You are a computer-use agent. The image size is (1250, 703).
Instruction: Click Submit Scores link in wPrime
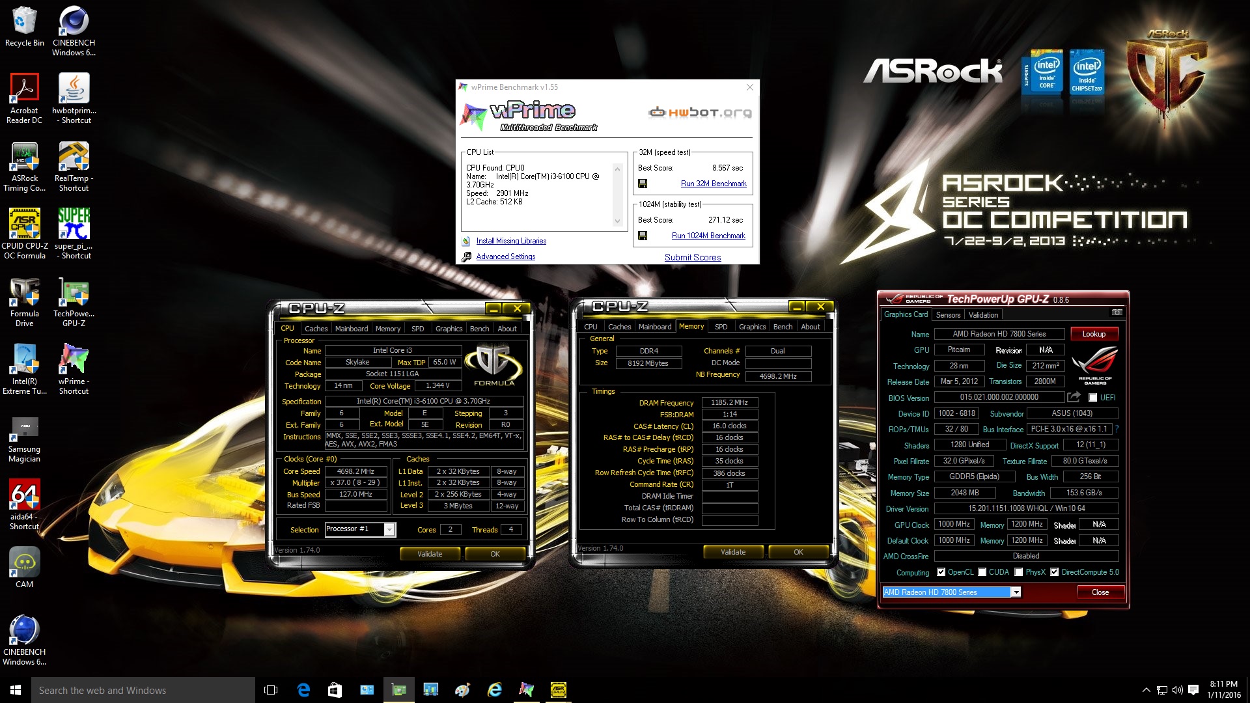pyautogui.click(x=693, y=257)
